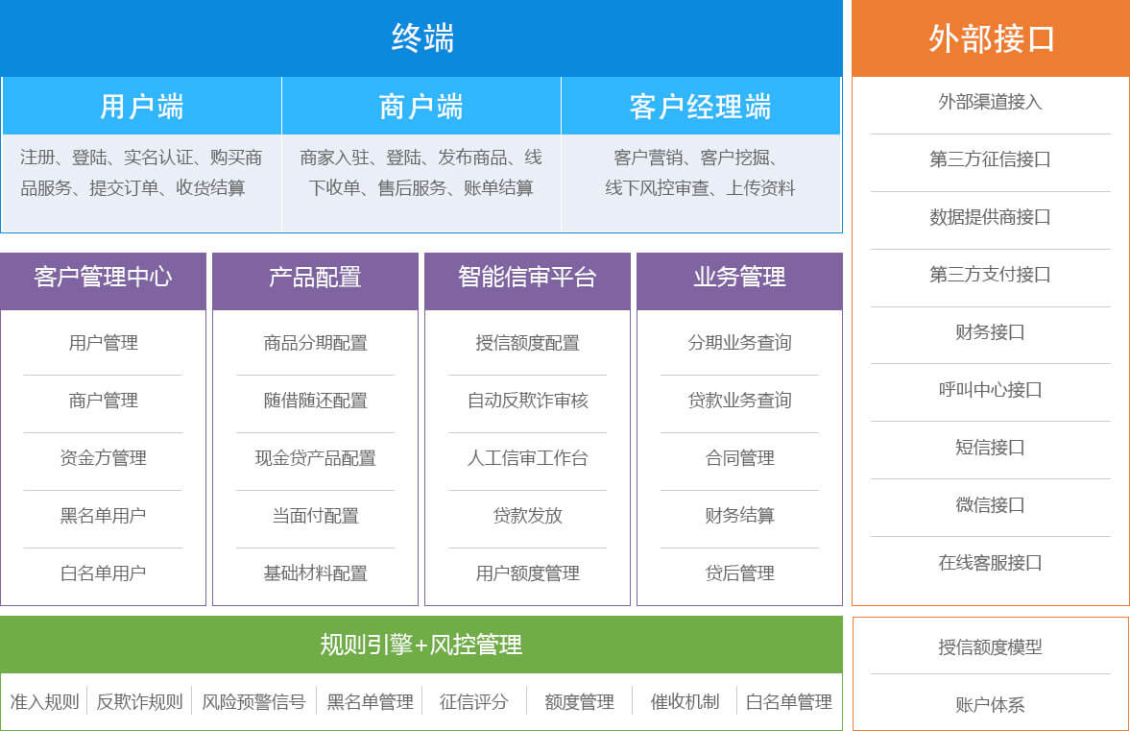Select 黑名单用户 under customer management

tap(103, 516)
